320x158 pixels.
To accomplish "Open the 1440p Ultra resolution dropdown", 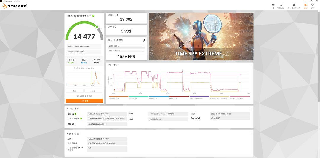I will (126, 51).
